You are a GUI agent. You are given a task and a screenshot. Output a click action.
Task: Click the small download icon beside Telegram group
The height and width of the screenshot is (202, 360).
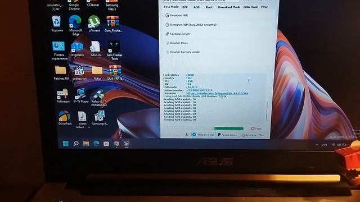tap(187, 135)
